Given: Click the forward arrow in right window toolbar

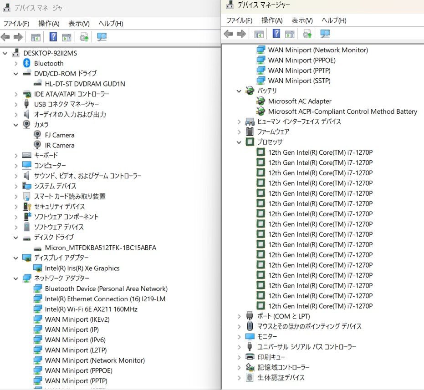Looking at the screenshot, I should tap(241, 34).
